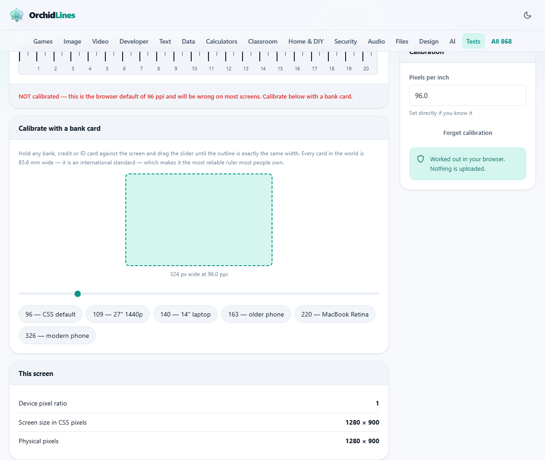Open the AI category

452,41
